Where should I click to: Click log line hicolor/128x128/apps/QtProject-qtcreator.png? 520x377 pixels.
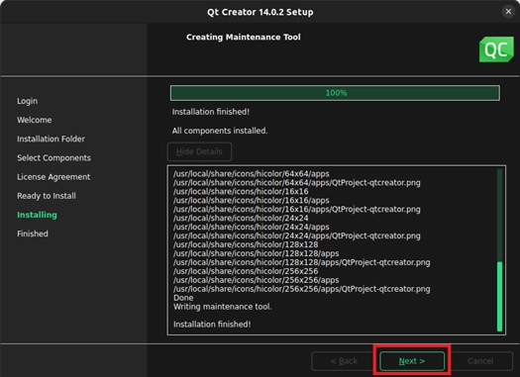302,262
